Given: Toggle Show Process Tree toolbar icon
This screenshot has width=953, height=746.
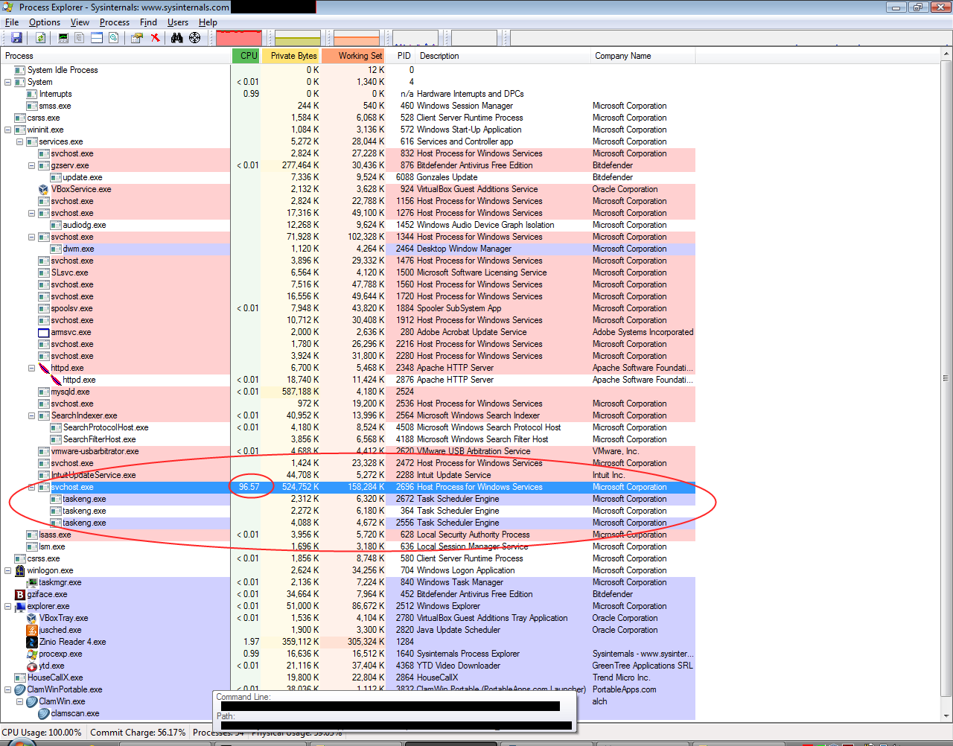Looking at the screenshot, I should pyautogui.click(x=80, y=37).
